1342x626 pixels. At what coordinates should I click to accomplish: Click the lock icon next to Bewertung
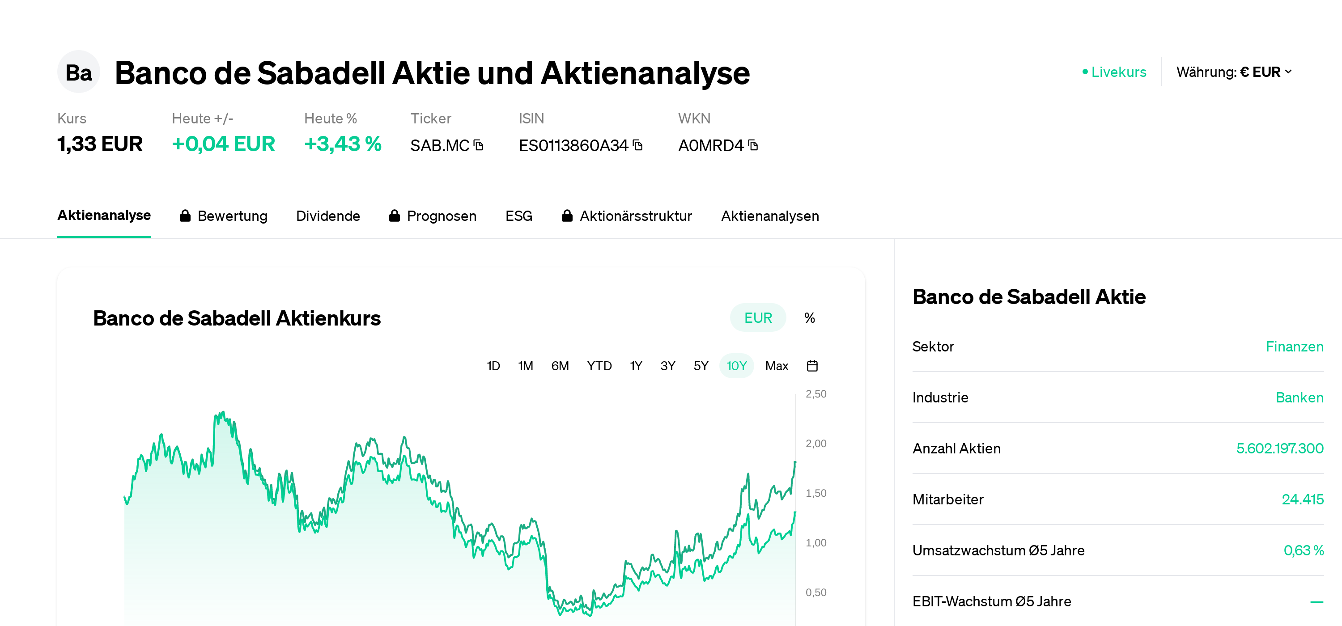(185, 216)
